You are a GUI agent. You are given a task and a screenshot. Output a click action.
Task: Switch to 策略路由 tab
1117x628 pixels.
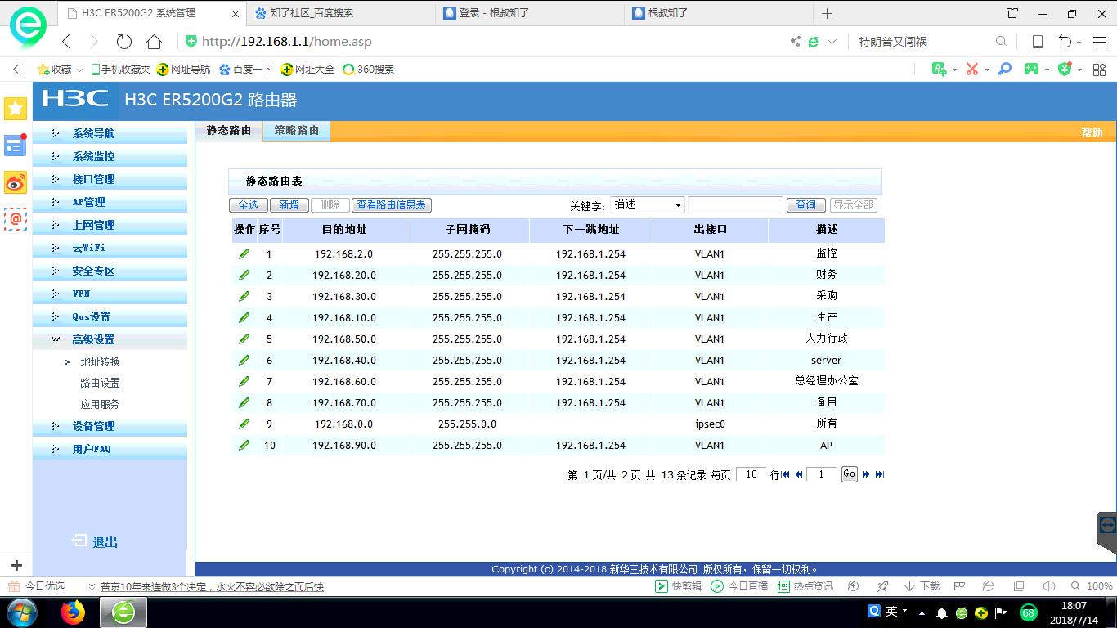297,131
